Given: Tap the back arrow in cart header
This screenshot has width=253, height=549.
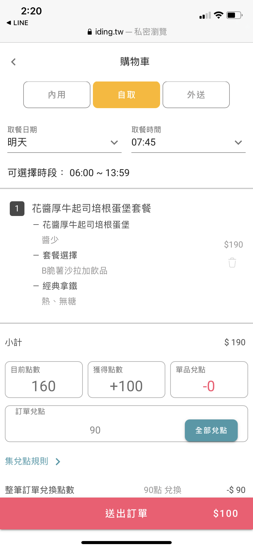Looking at the screenshot, I should tap(13, 62).
